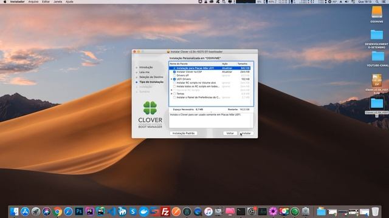Toggle the Temas checkbox
This screenshot has width=389, height=218.
pyautogui.click(x=174, y=94)
